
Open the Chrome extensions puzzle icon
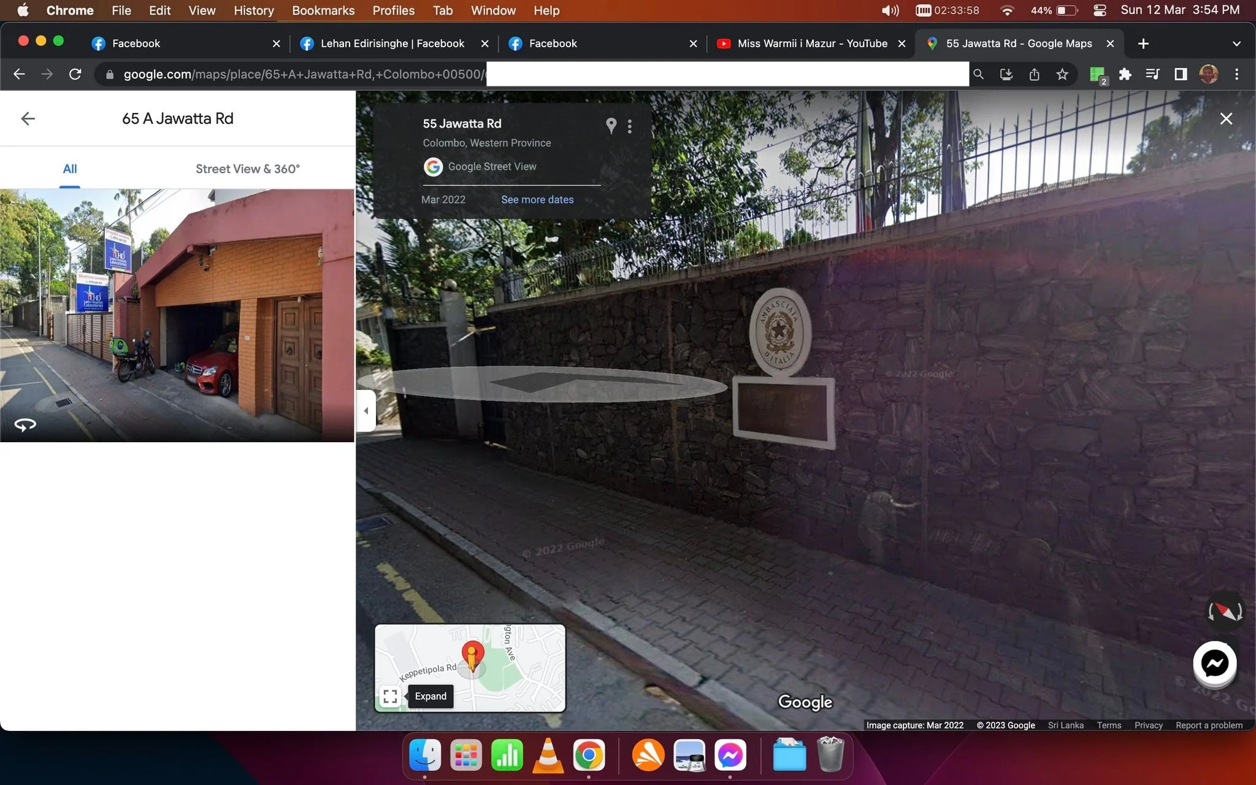(1125, 74)
